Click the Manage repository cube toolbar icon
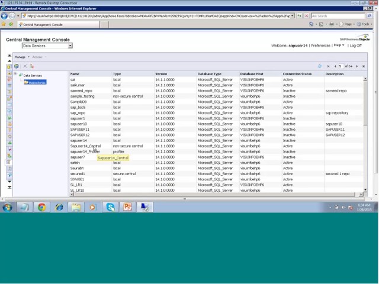The image size is (379, 284). click(17, 66)
